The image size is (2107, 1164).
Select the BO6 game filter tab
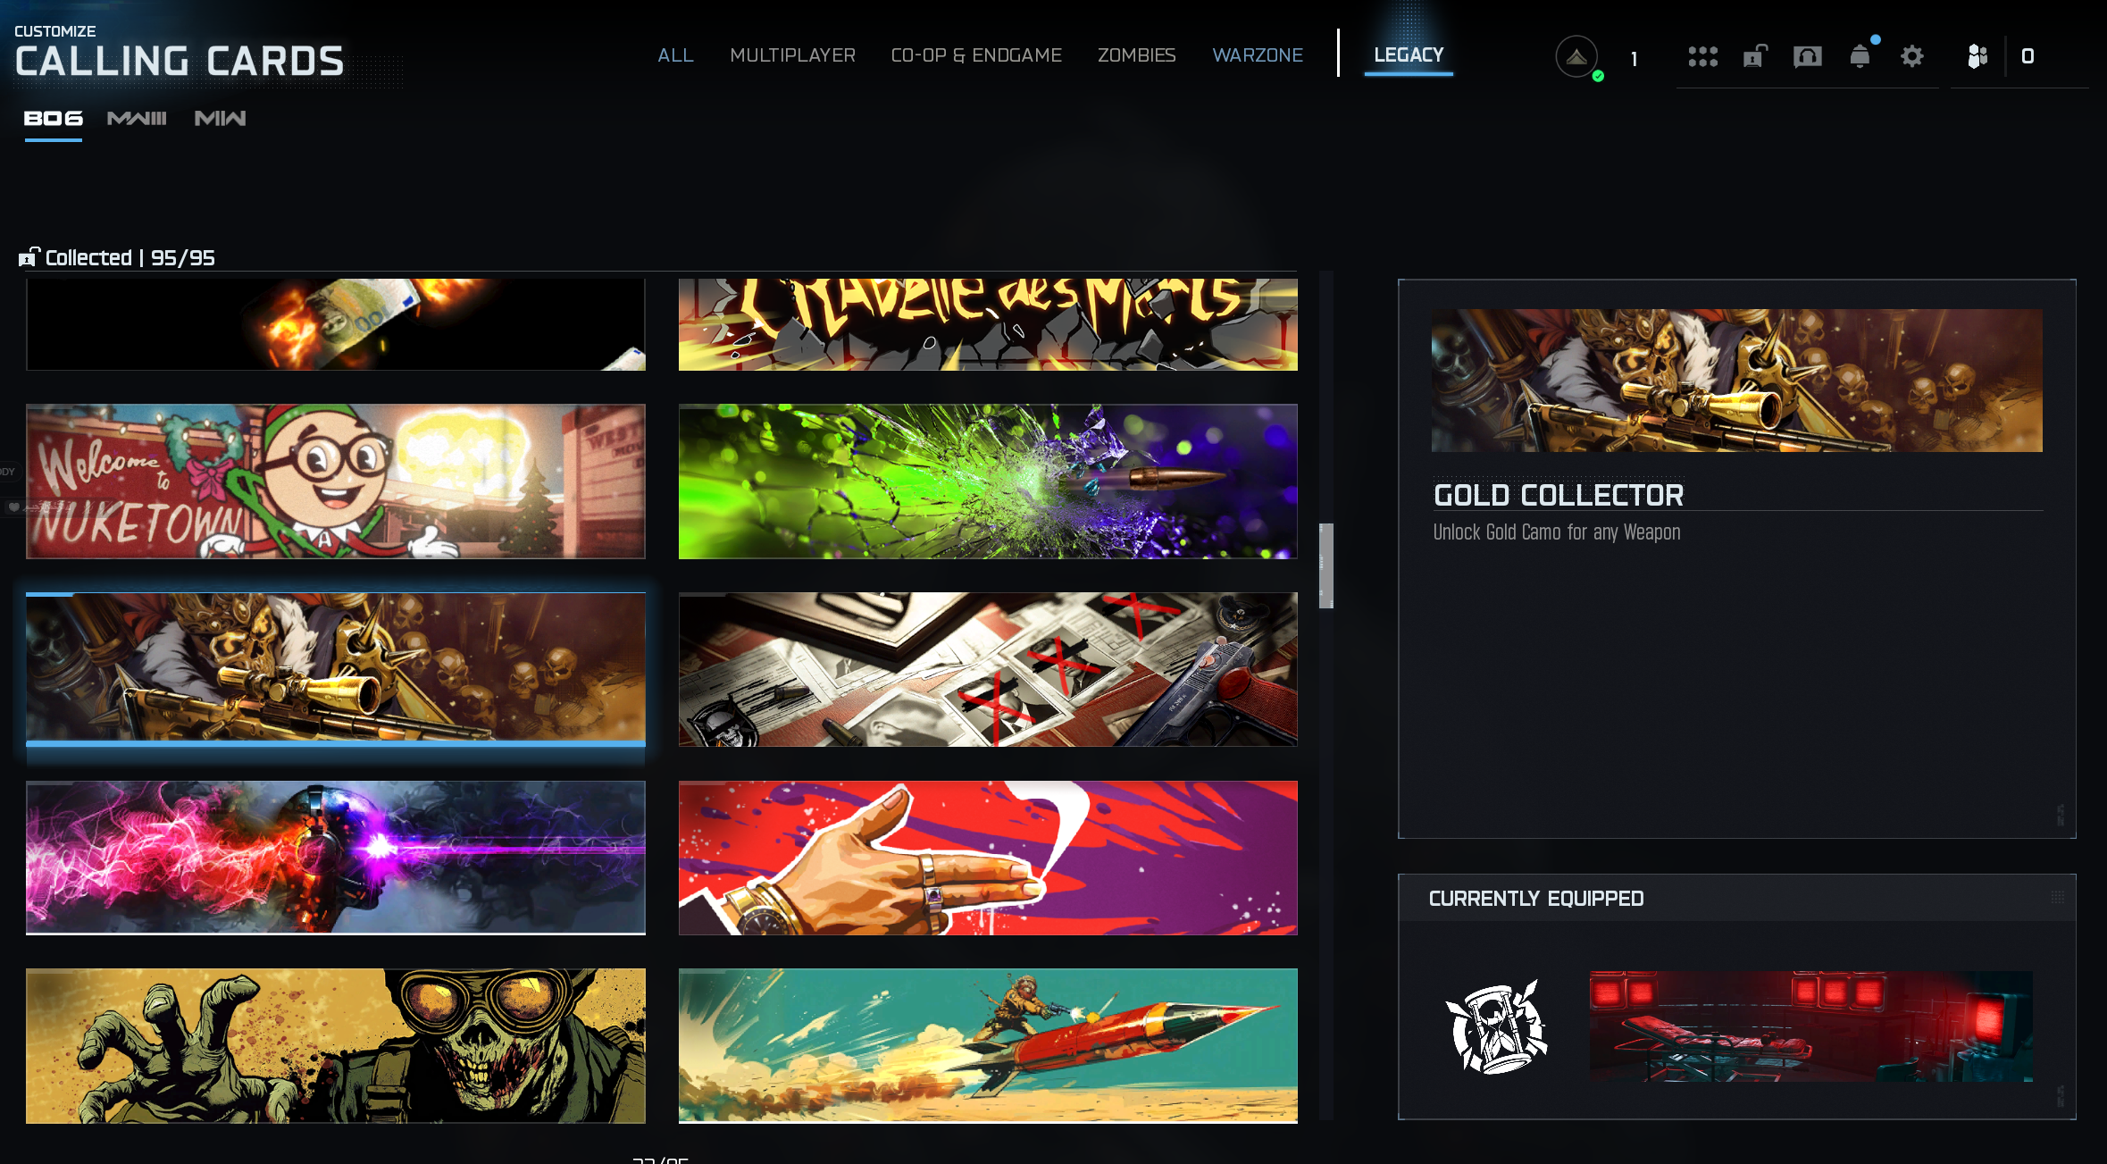(x=53, y=119)
